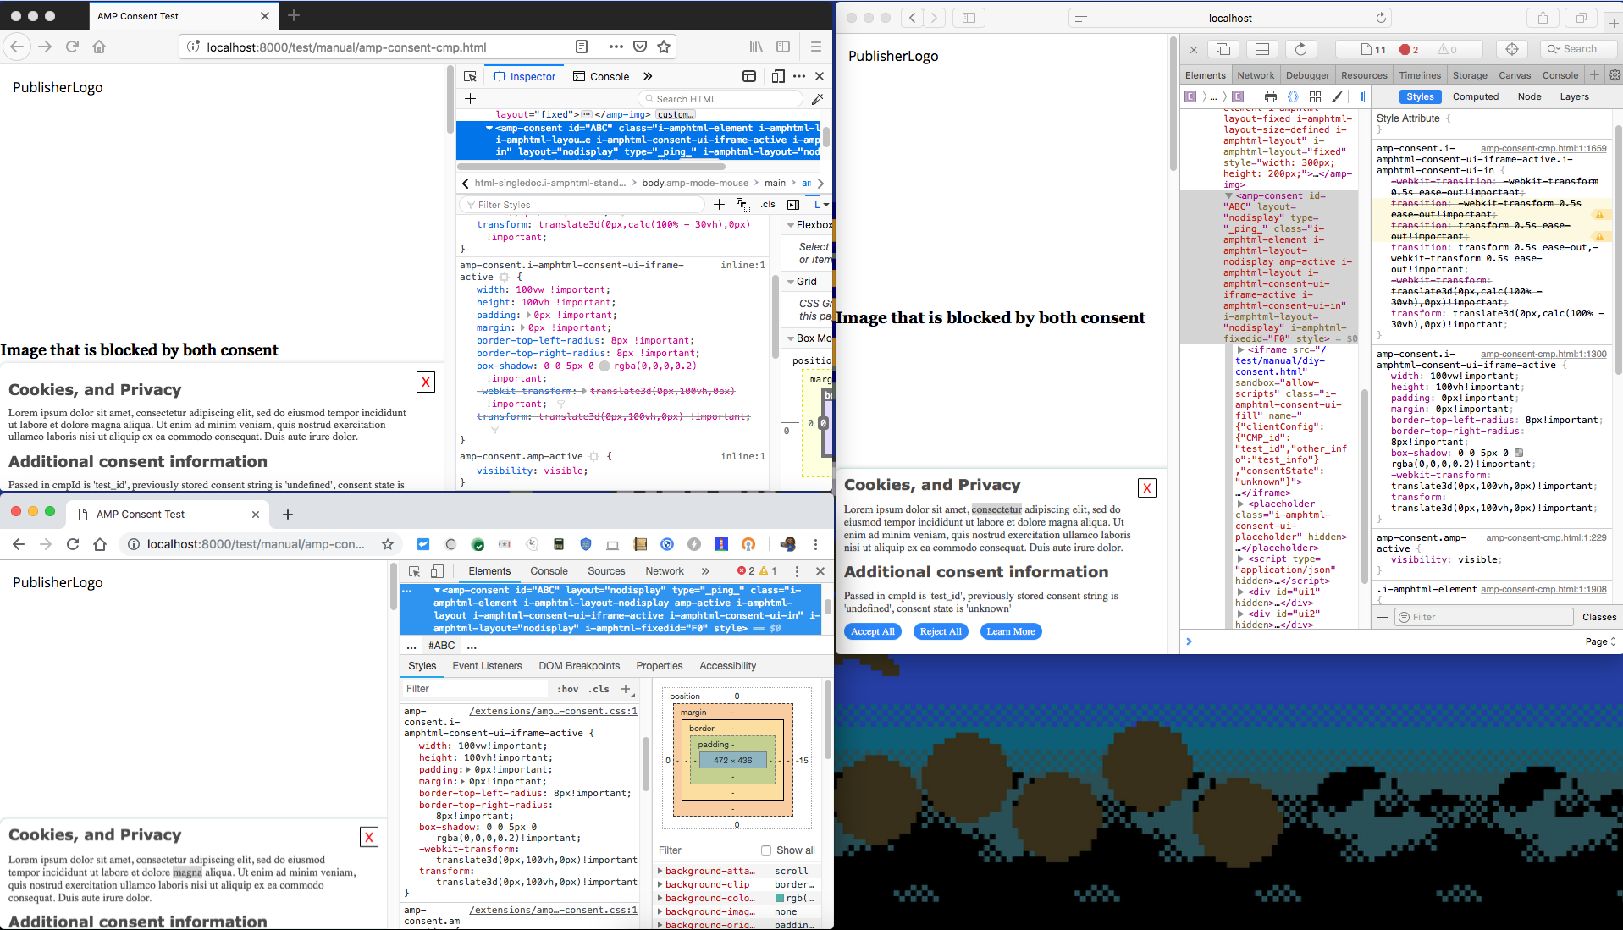Switch to the Network tab in Safari inspector
Image resolution: width=1623 pixels, height=930 pixels.
coord(1256,74)
